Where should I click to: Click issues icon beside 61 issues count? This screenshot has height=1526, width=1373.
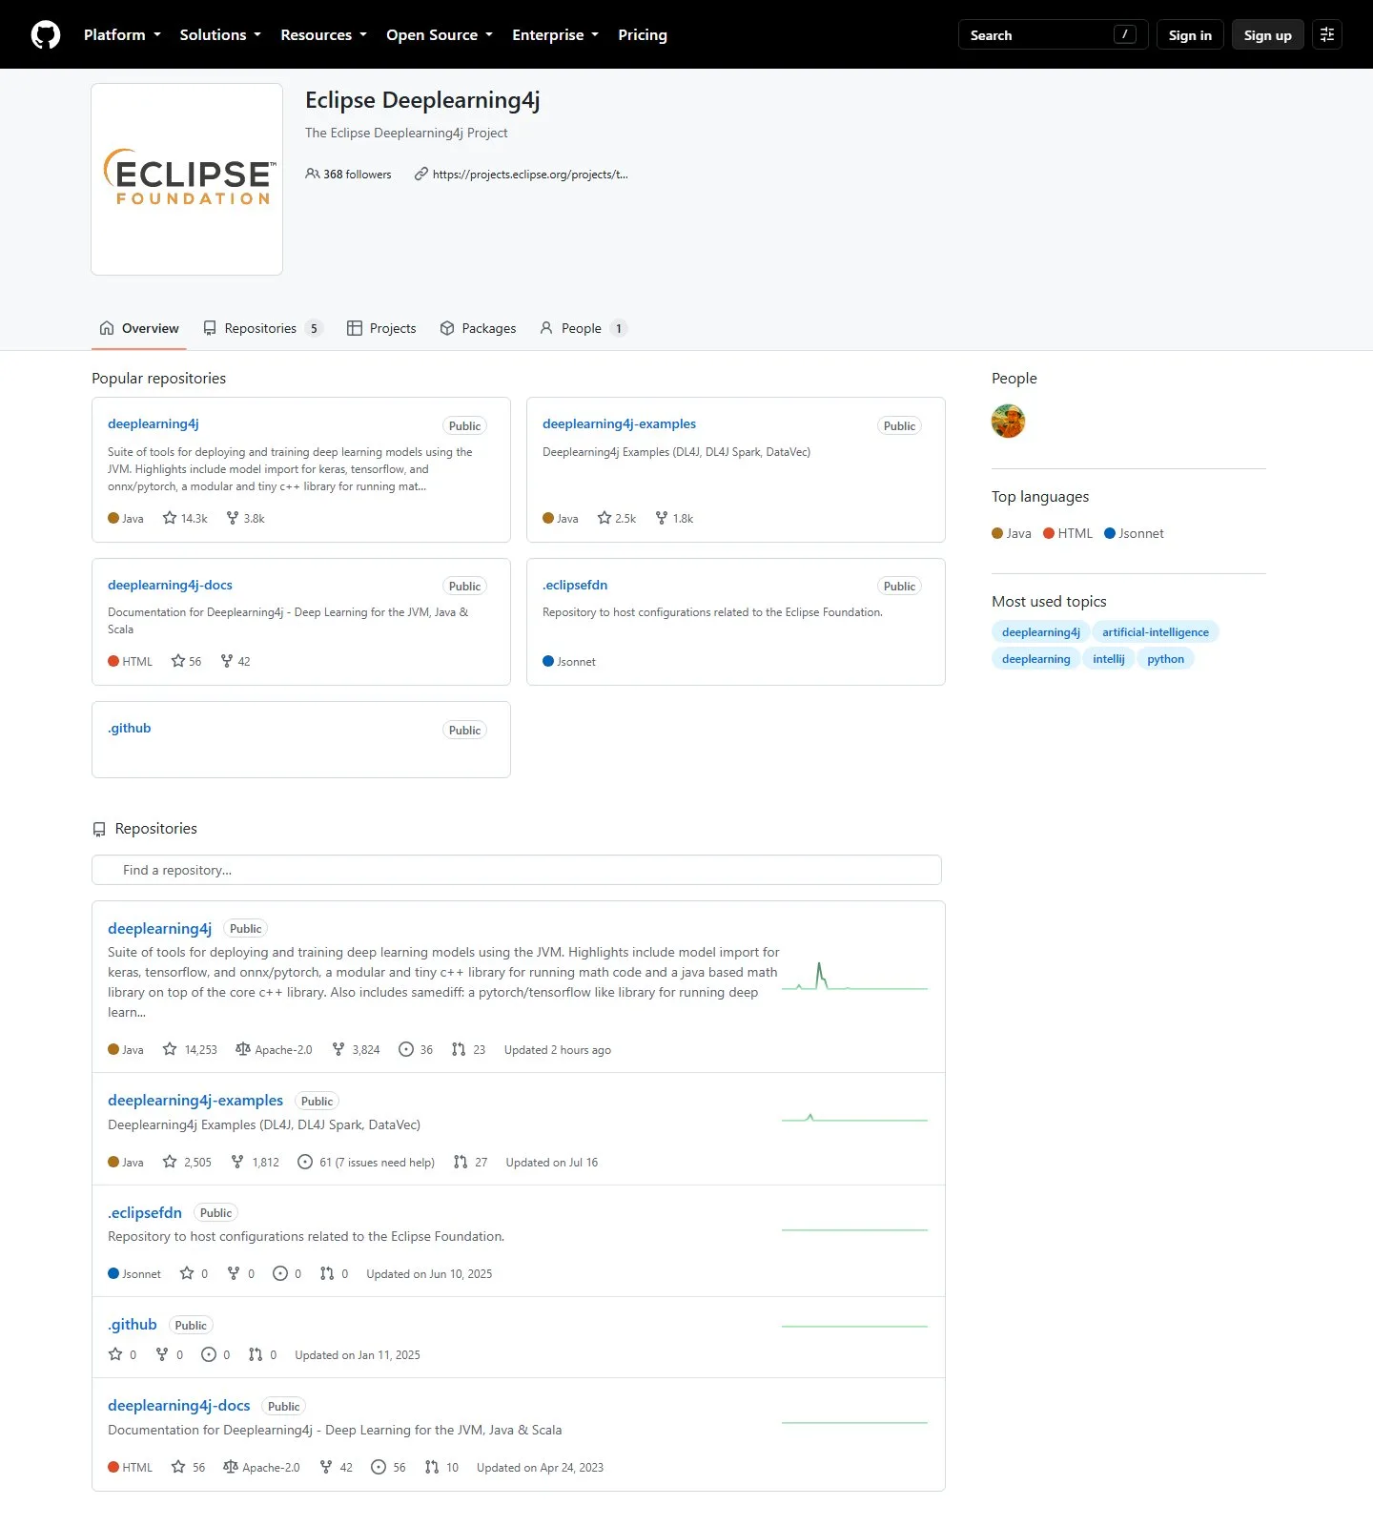click(x=305, y=1162)
